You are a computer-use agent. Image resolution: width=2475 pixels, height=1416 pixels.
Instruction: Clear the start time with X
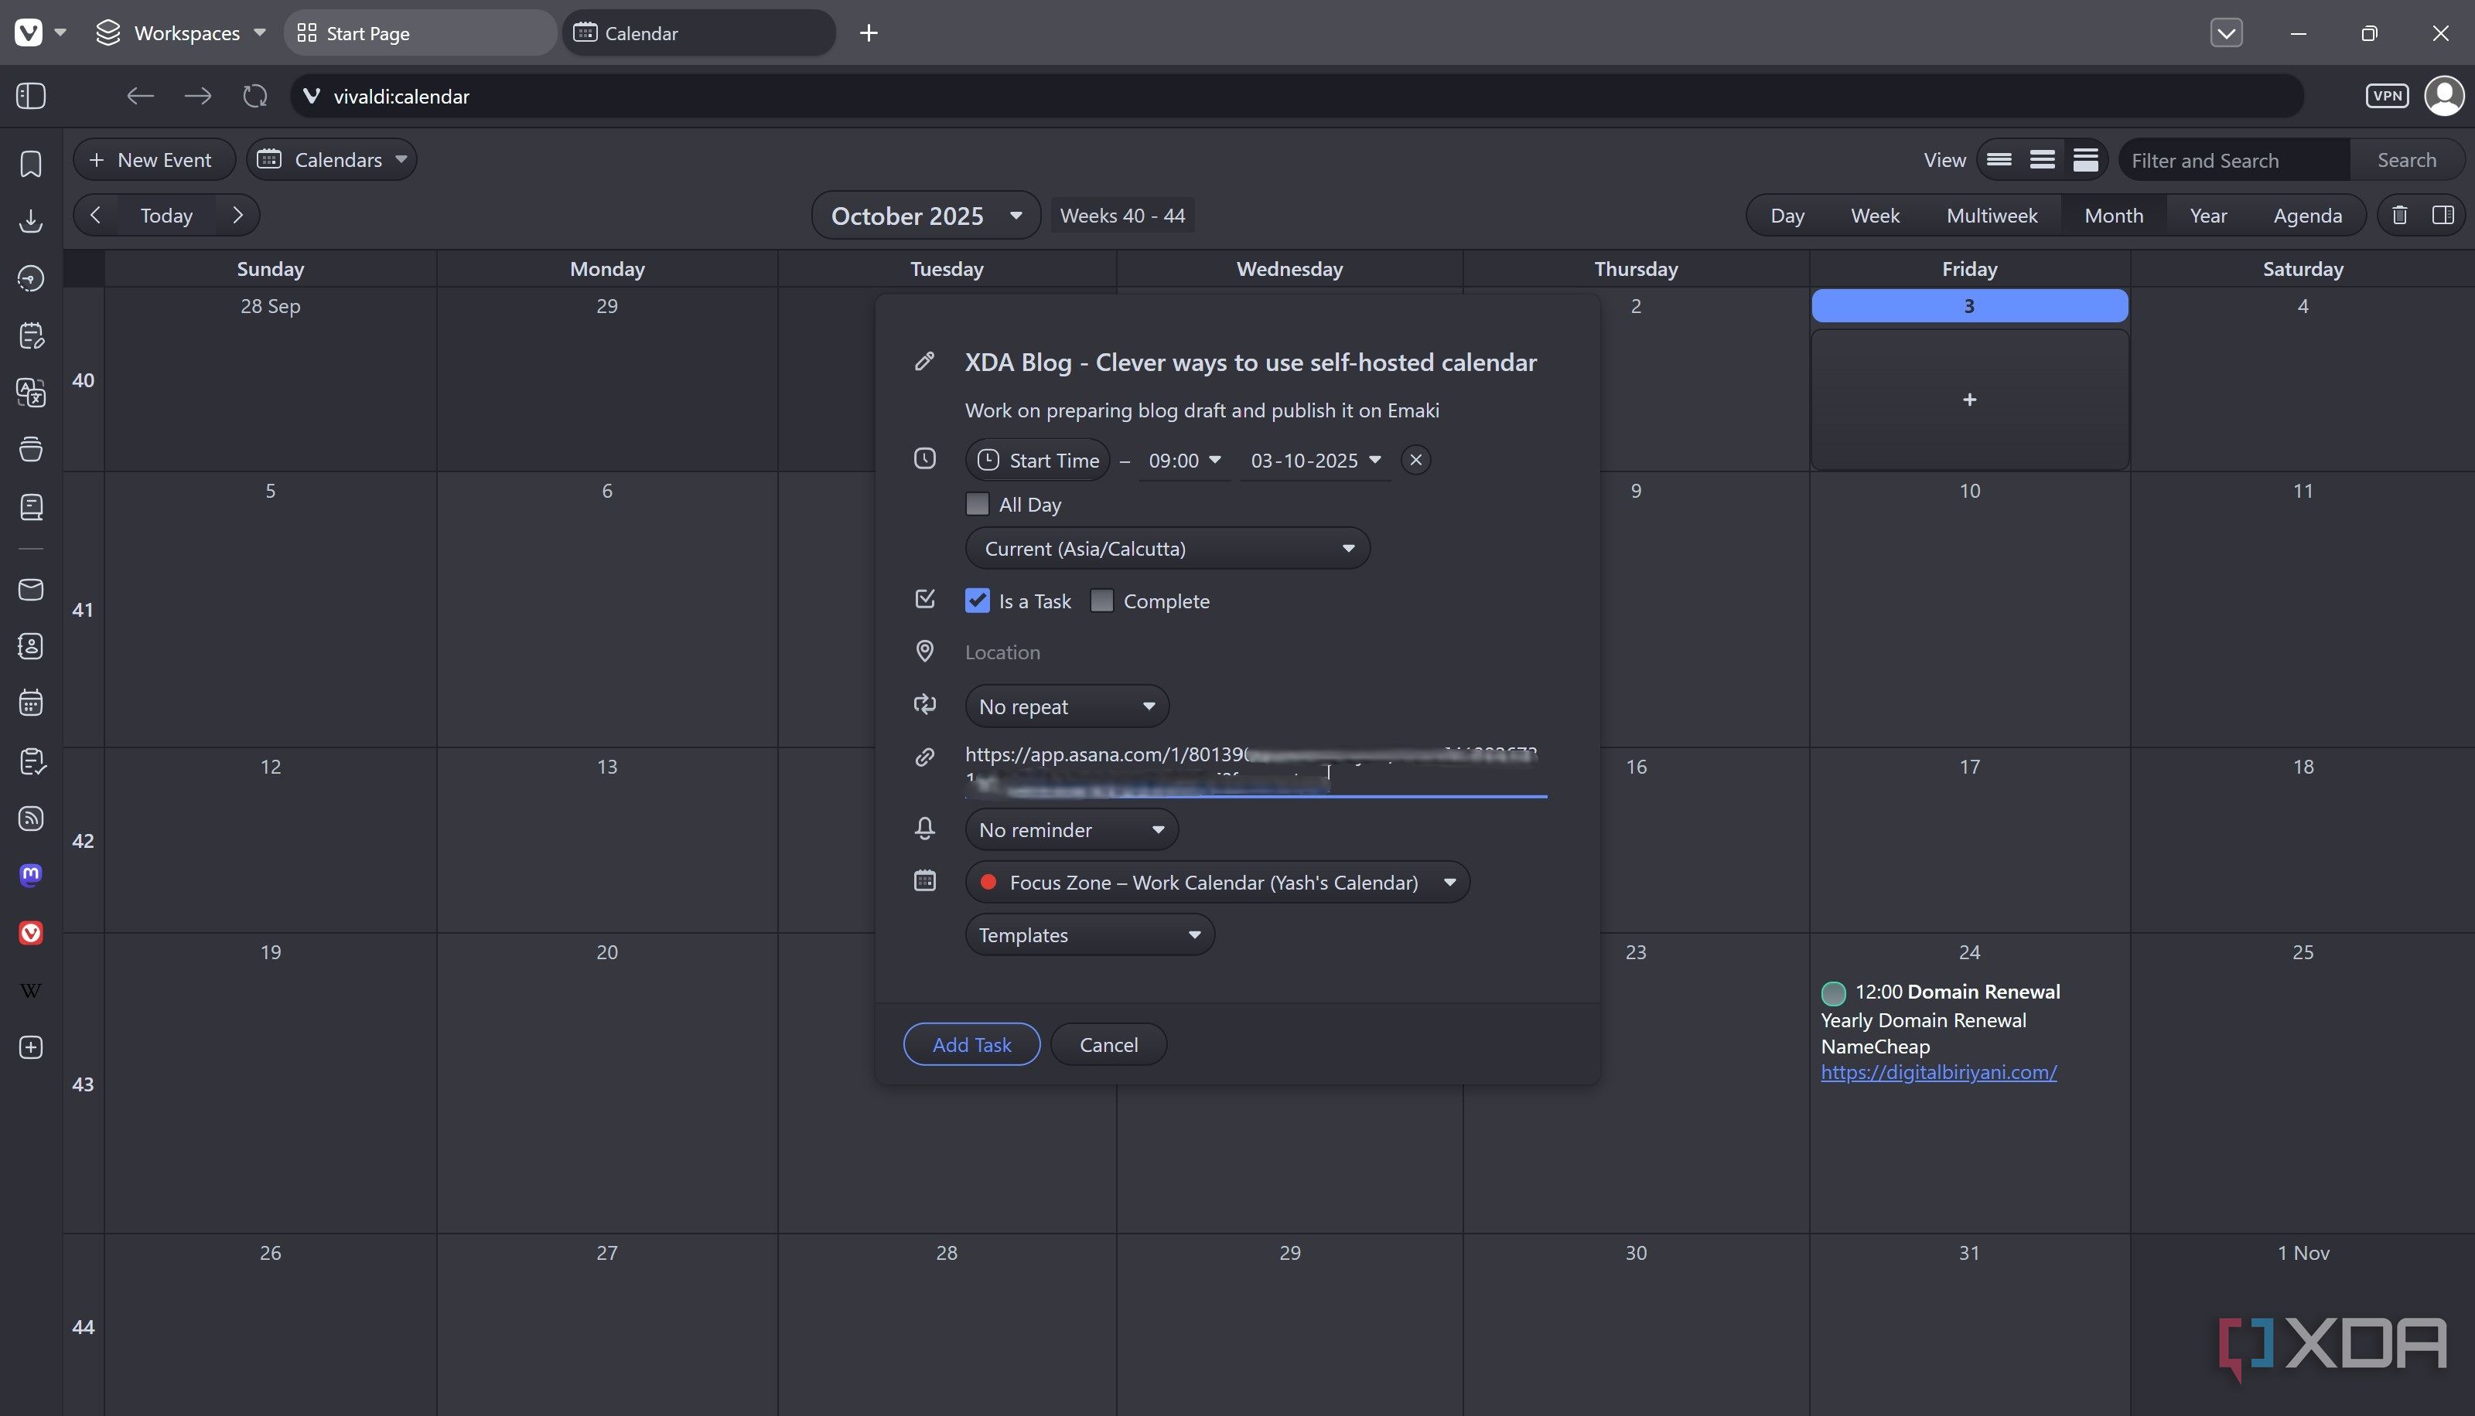[x=1415, y=460]
